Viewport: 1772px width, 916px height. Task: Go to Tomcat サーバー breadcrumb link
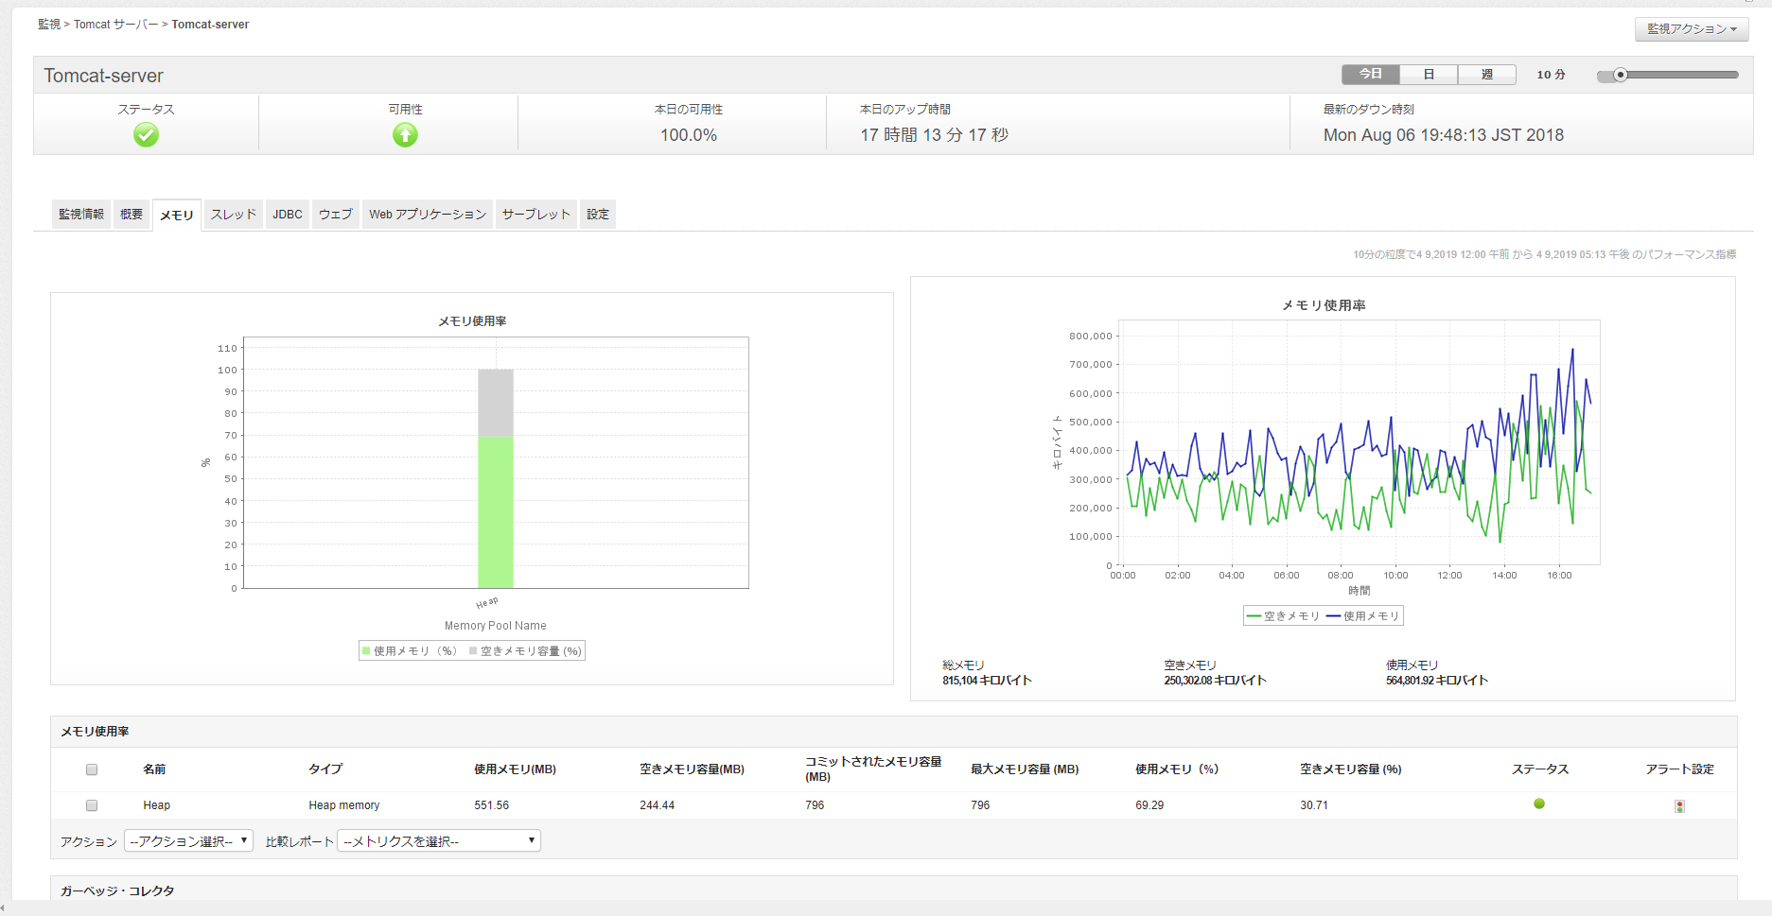(x=115, y=25)
